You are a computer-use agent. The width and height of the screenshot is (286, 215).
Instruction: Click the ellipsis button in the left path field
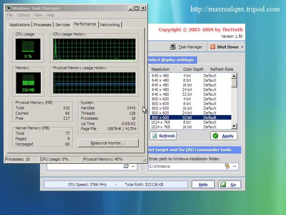(133, 166)
